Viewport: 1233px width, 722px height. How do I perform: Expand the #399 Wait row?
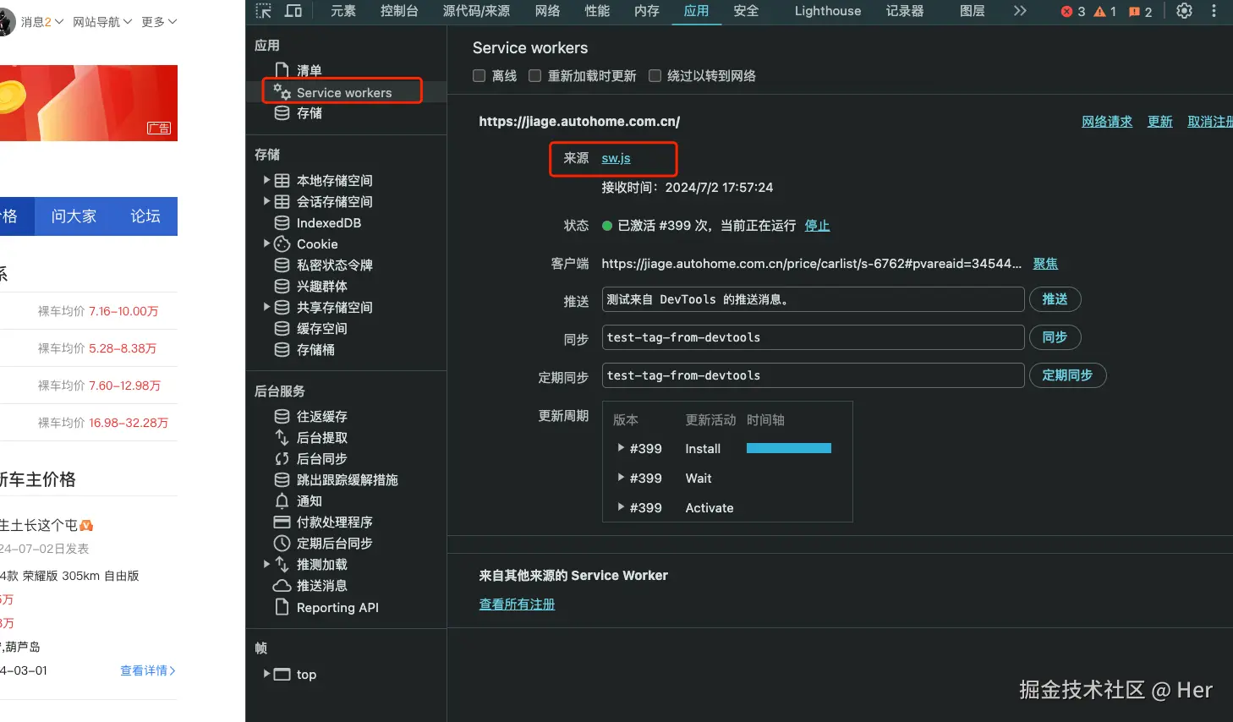[621, 478]
